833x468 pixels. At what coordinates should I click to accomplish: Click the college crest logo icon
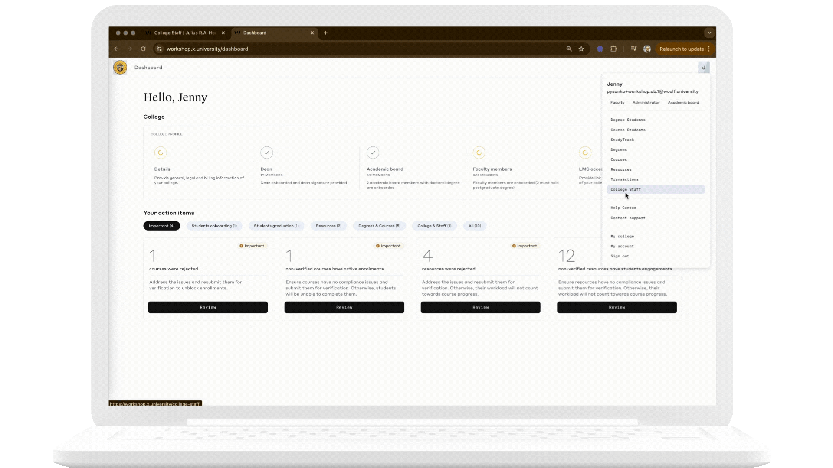[120, 68]
